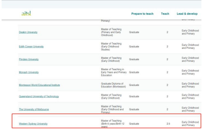Click duration '2' in University of Melbourne row

167,109
